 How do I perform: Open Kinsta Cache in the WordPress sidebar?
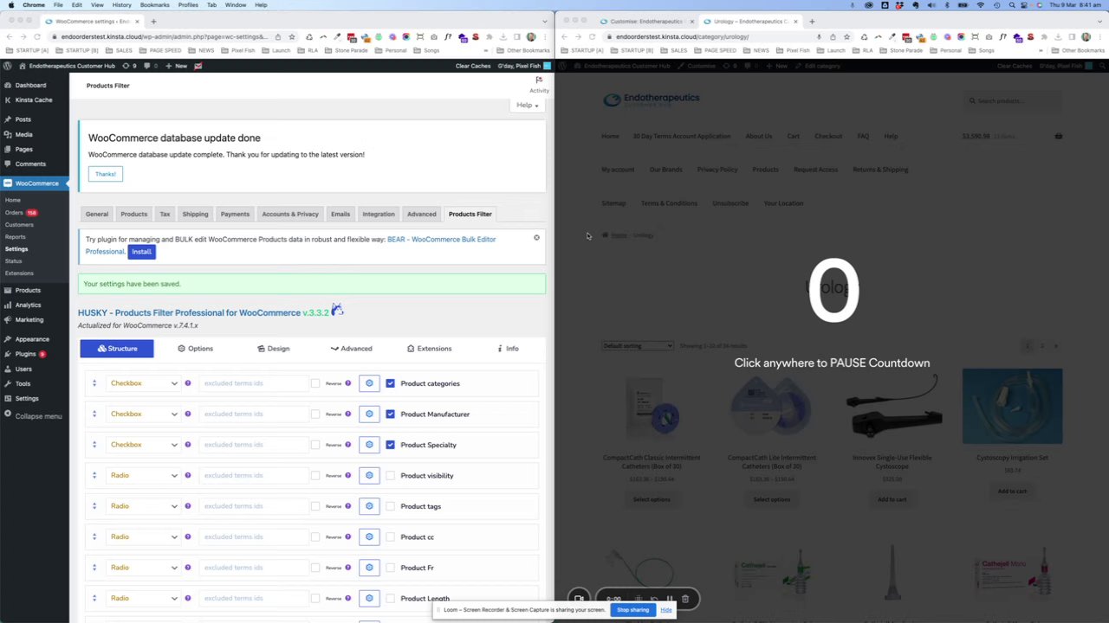point(33,100)
